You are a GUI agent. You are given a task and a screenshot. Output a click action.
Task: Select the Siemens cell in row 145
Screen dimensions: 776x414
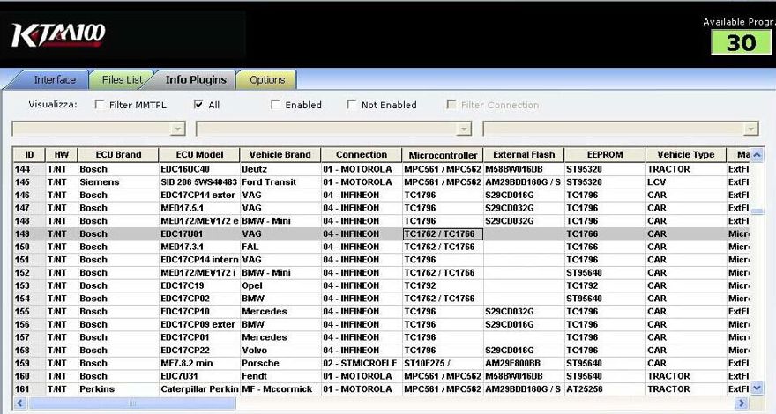click(118, 182)
